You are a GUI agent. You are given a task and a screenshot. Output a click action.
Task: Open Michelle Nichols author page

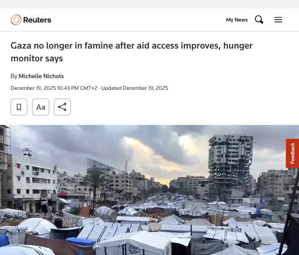tap(41, 76)
